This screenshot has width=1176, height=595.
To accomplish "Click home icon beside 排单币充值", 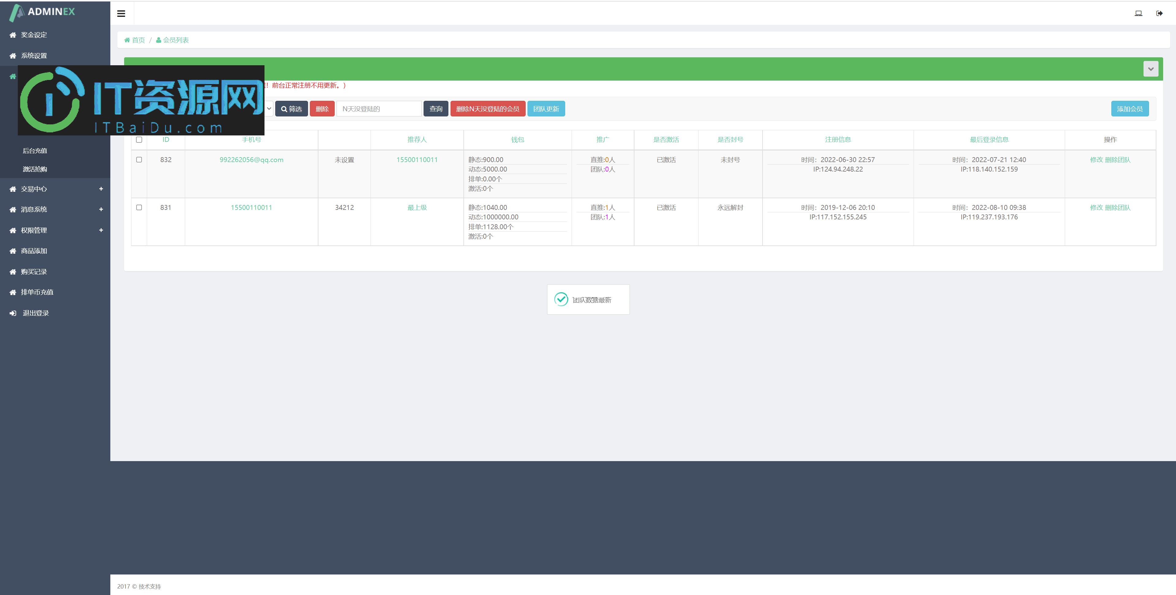I will [13, 293].
